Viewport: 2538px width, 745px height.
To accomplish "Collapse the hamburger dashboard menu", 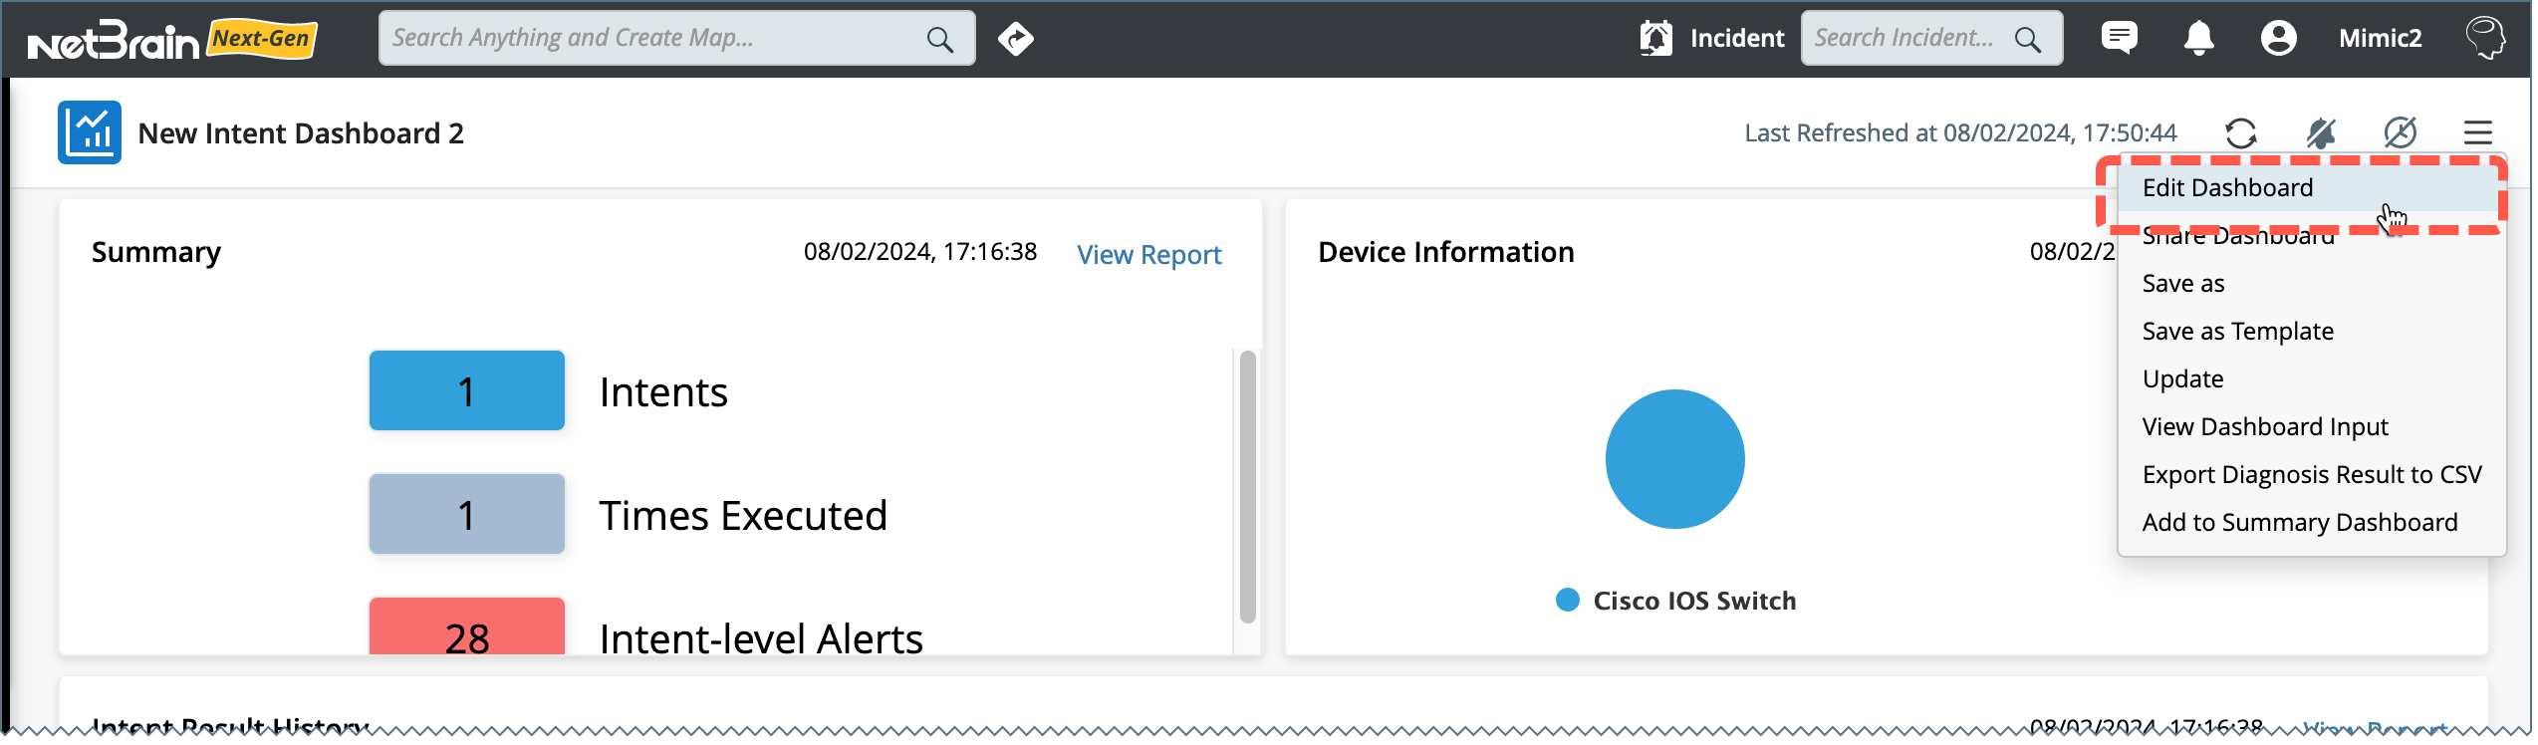I will click(x=2477, y=133).
